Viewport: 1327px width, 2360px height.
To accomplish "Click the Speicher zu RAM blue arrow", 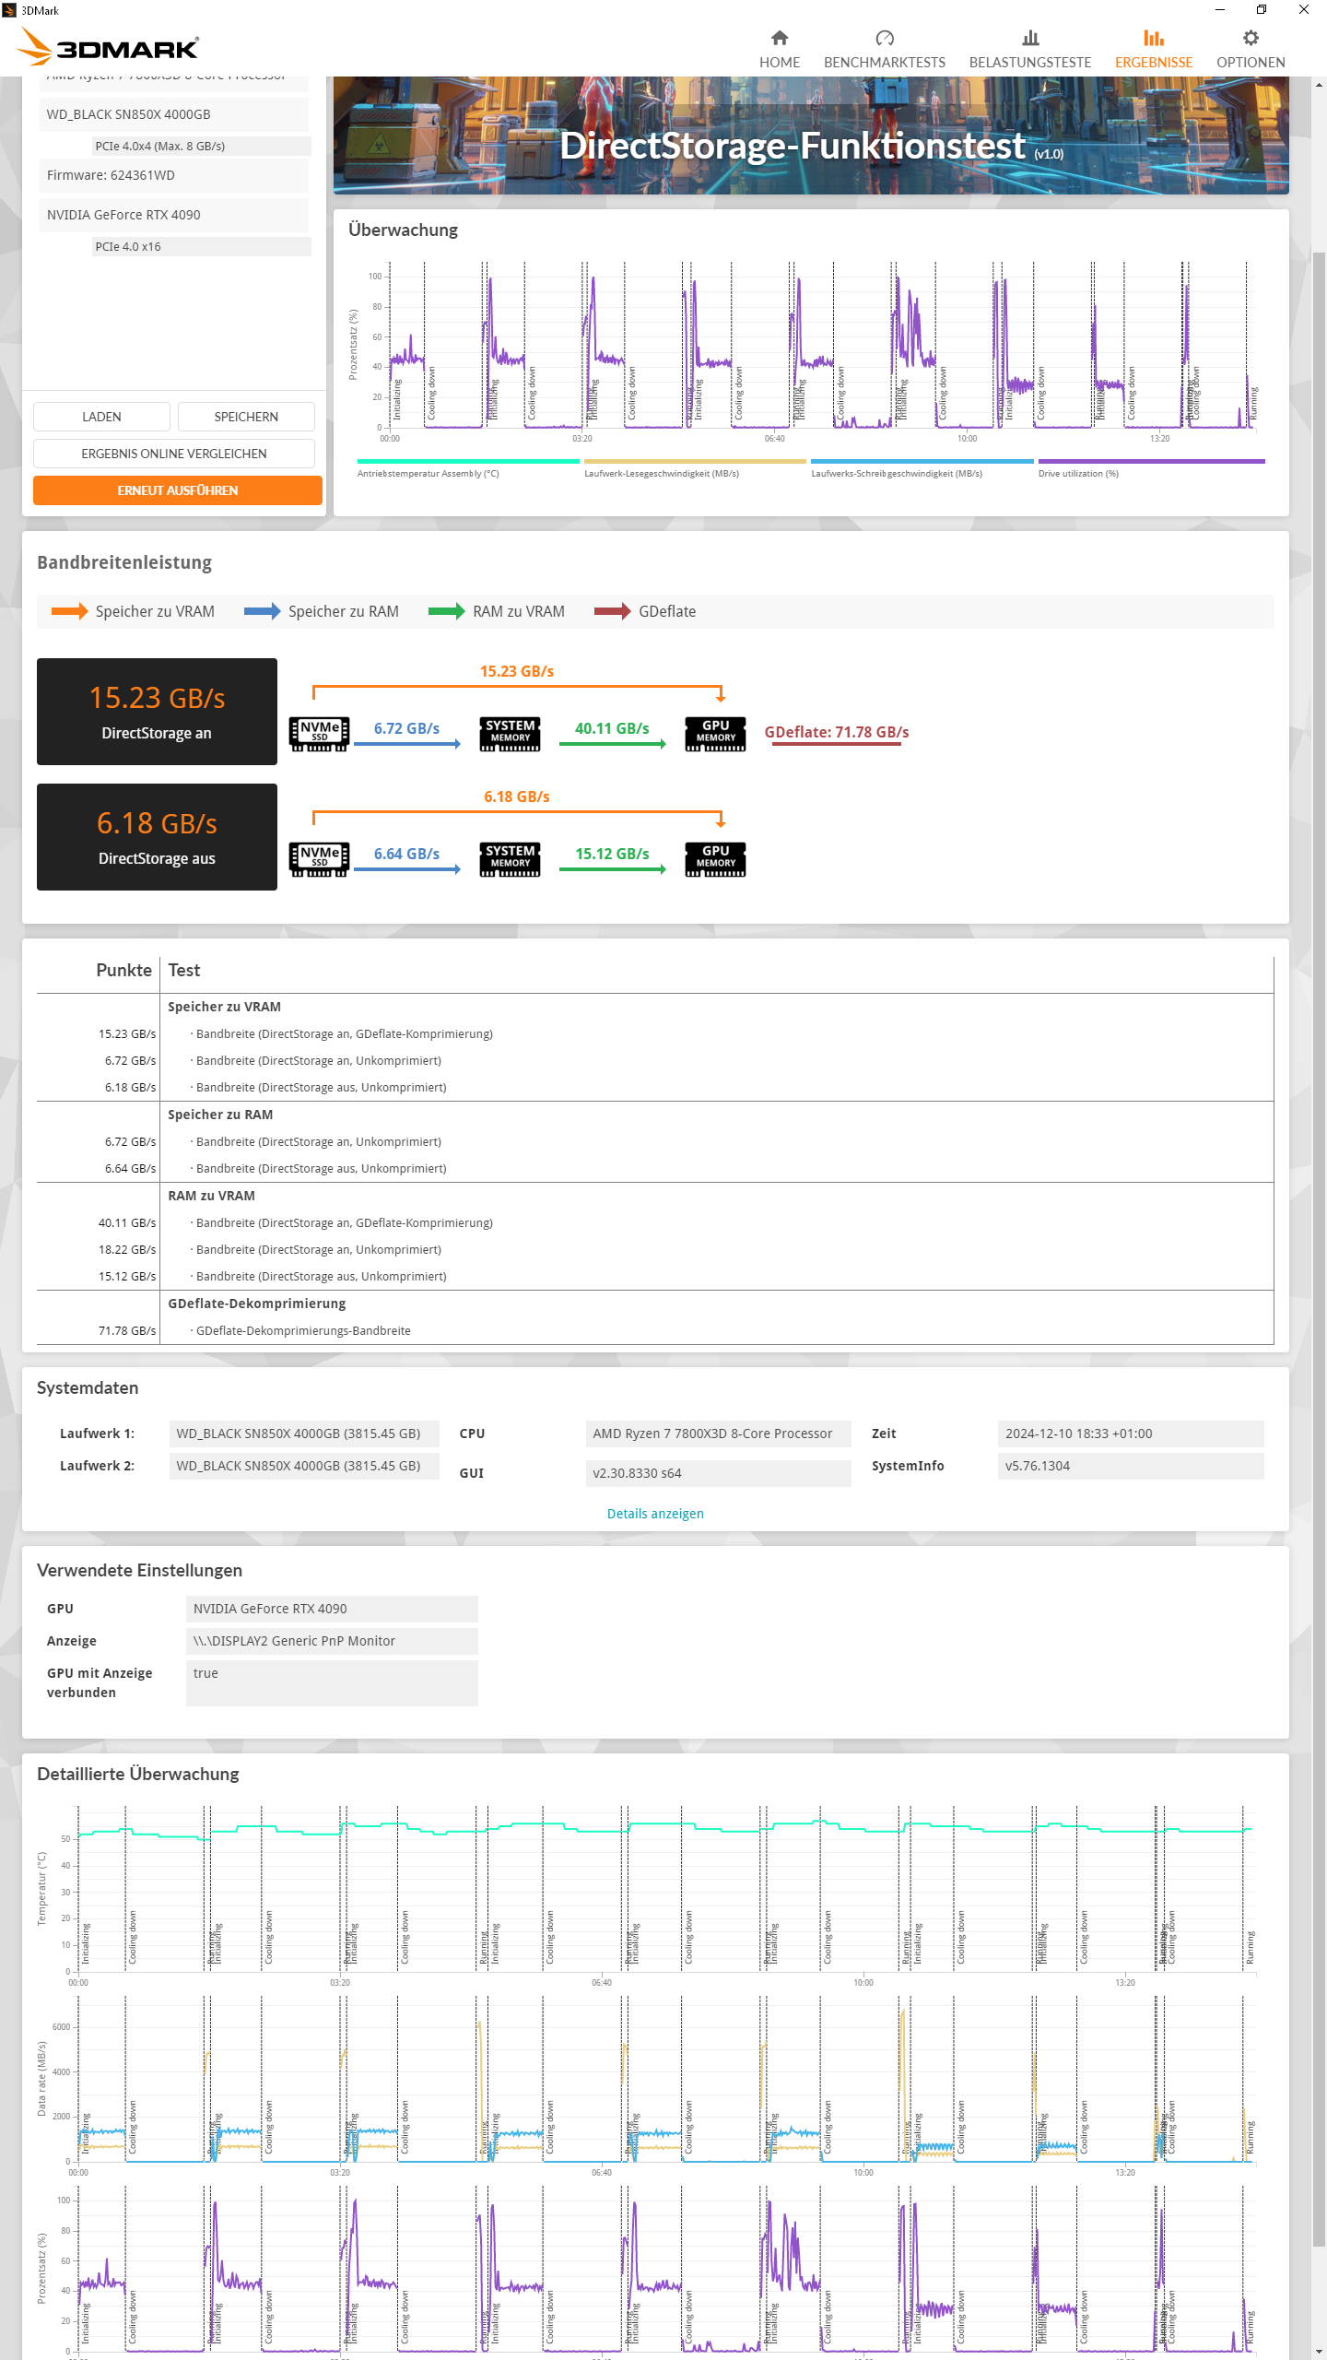I will point(263,611).
